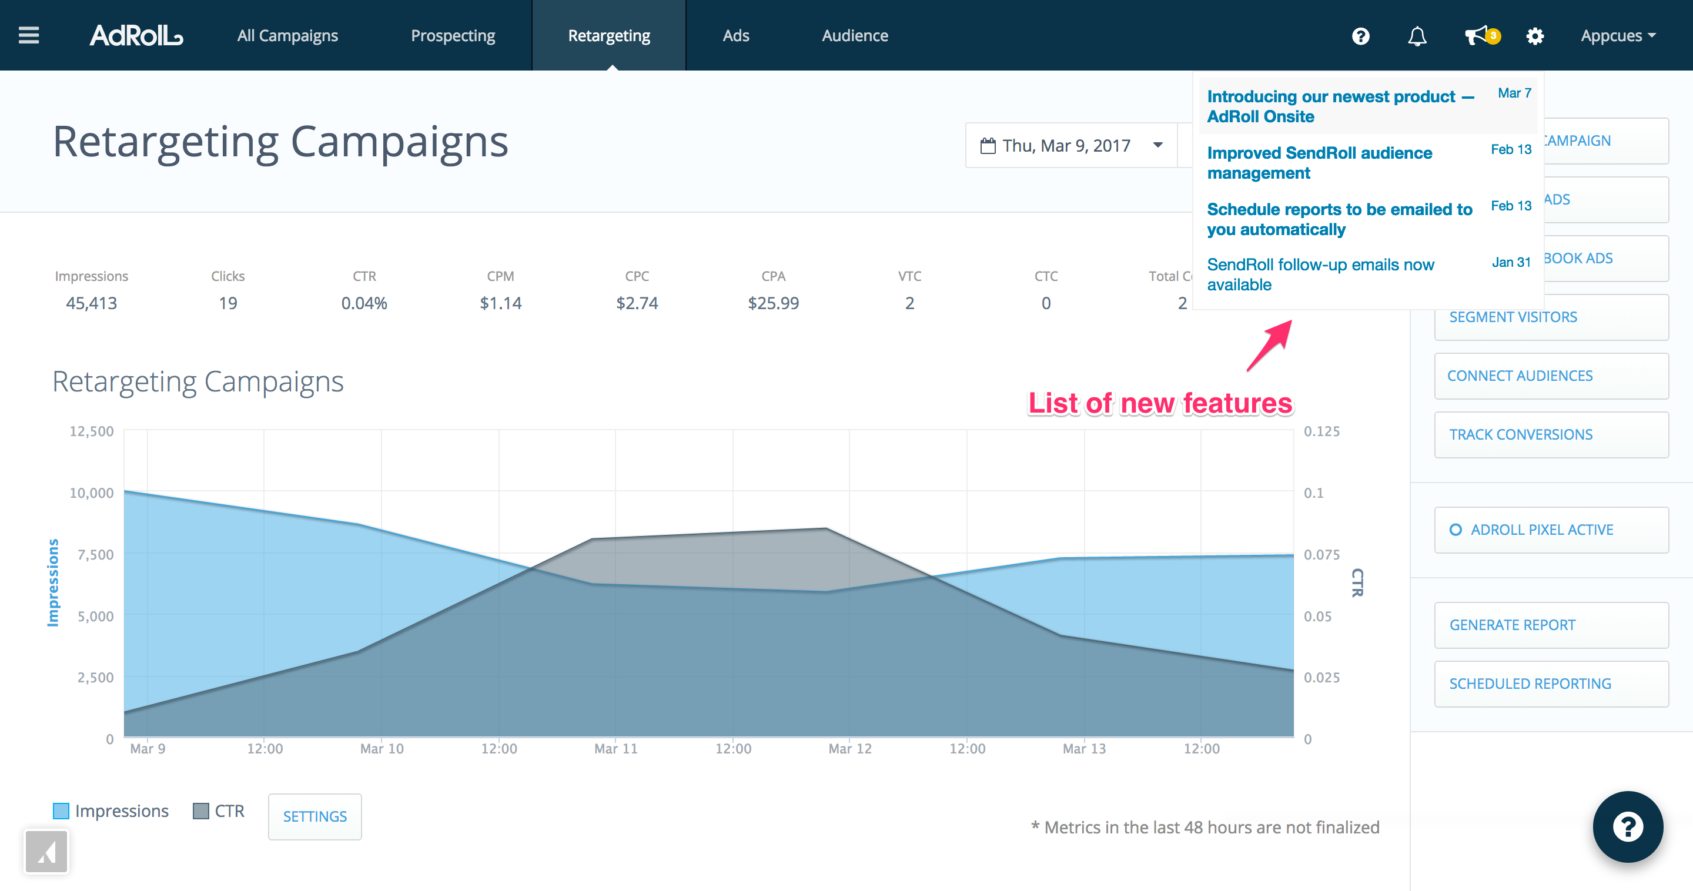Open the AdRoll Onsite announcement link

point(1340,106)
